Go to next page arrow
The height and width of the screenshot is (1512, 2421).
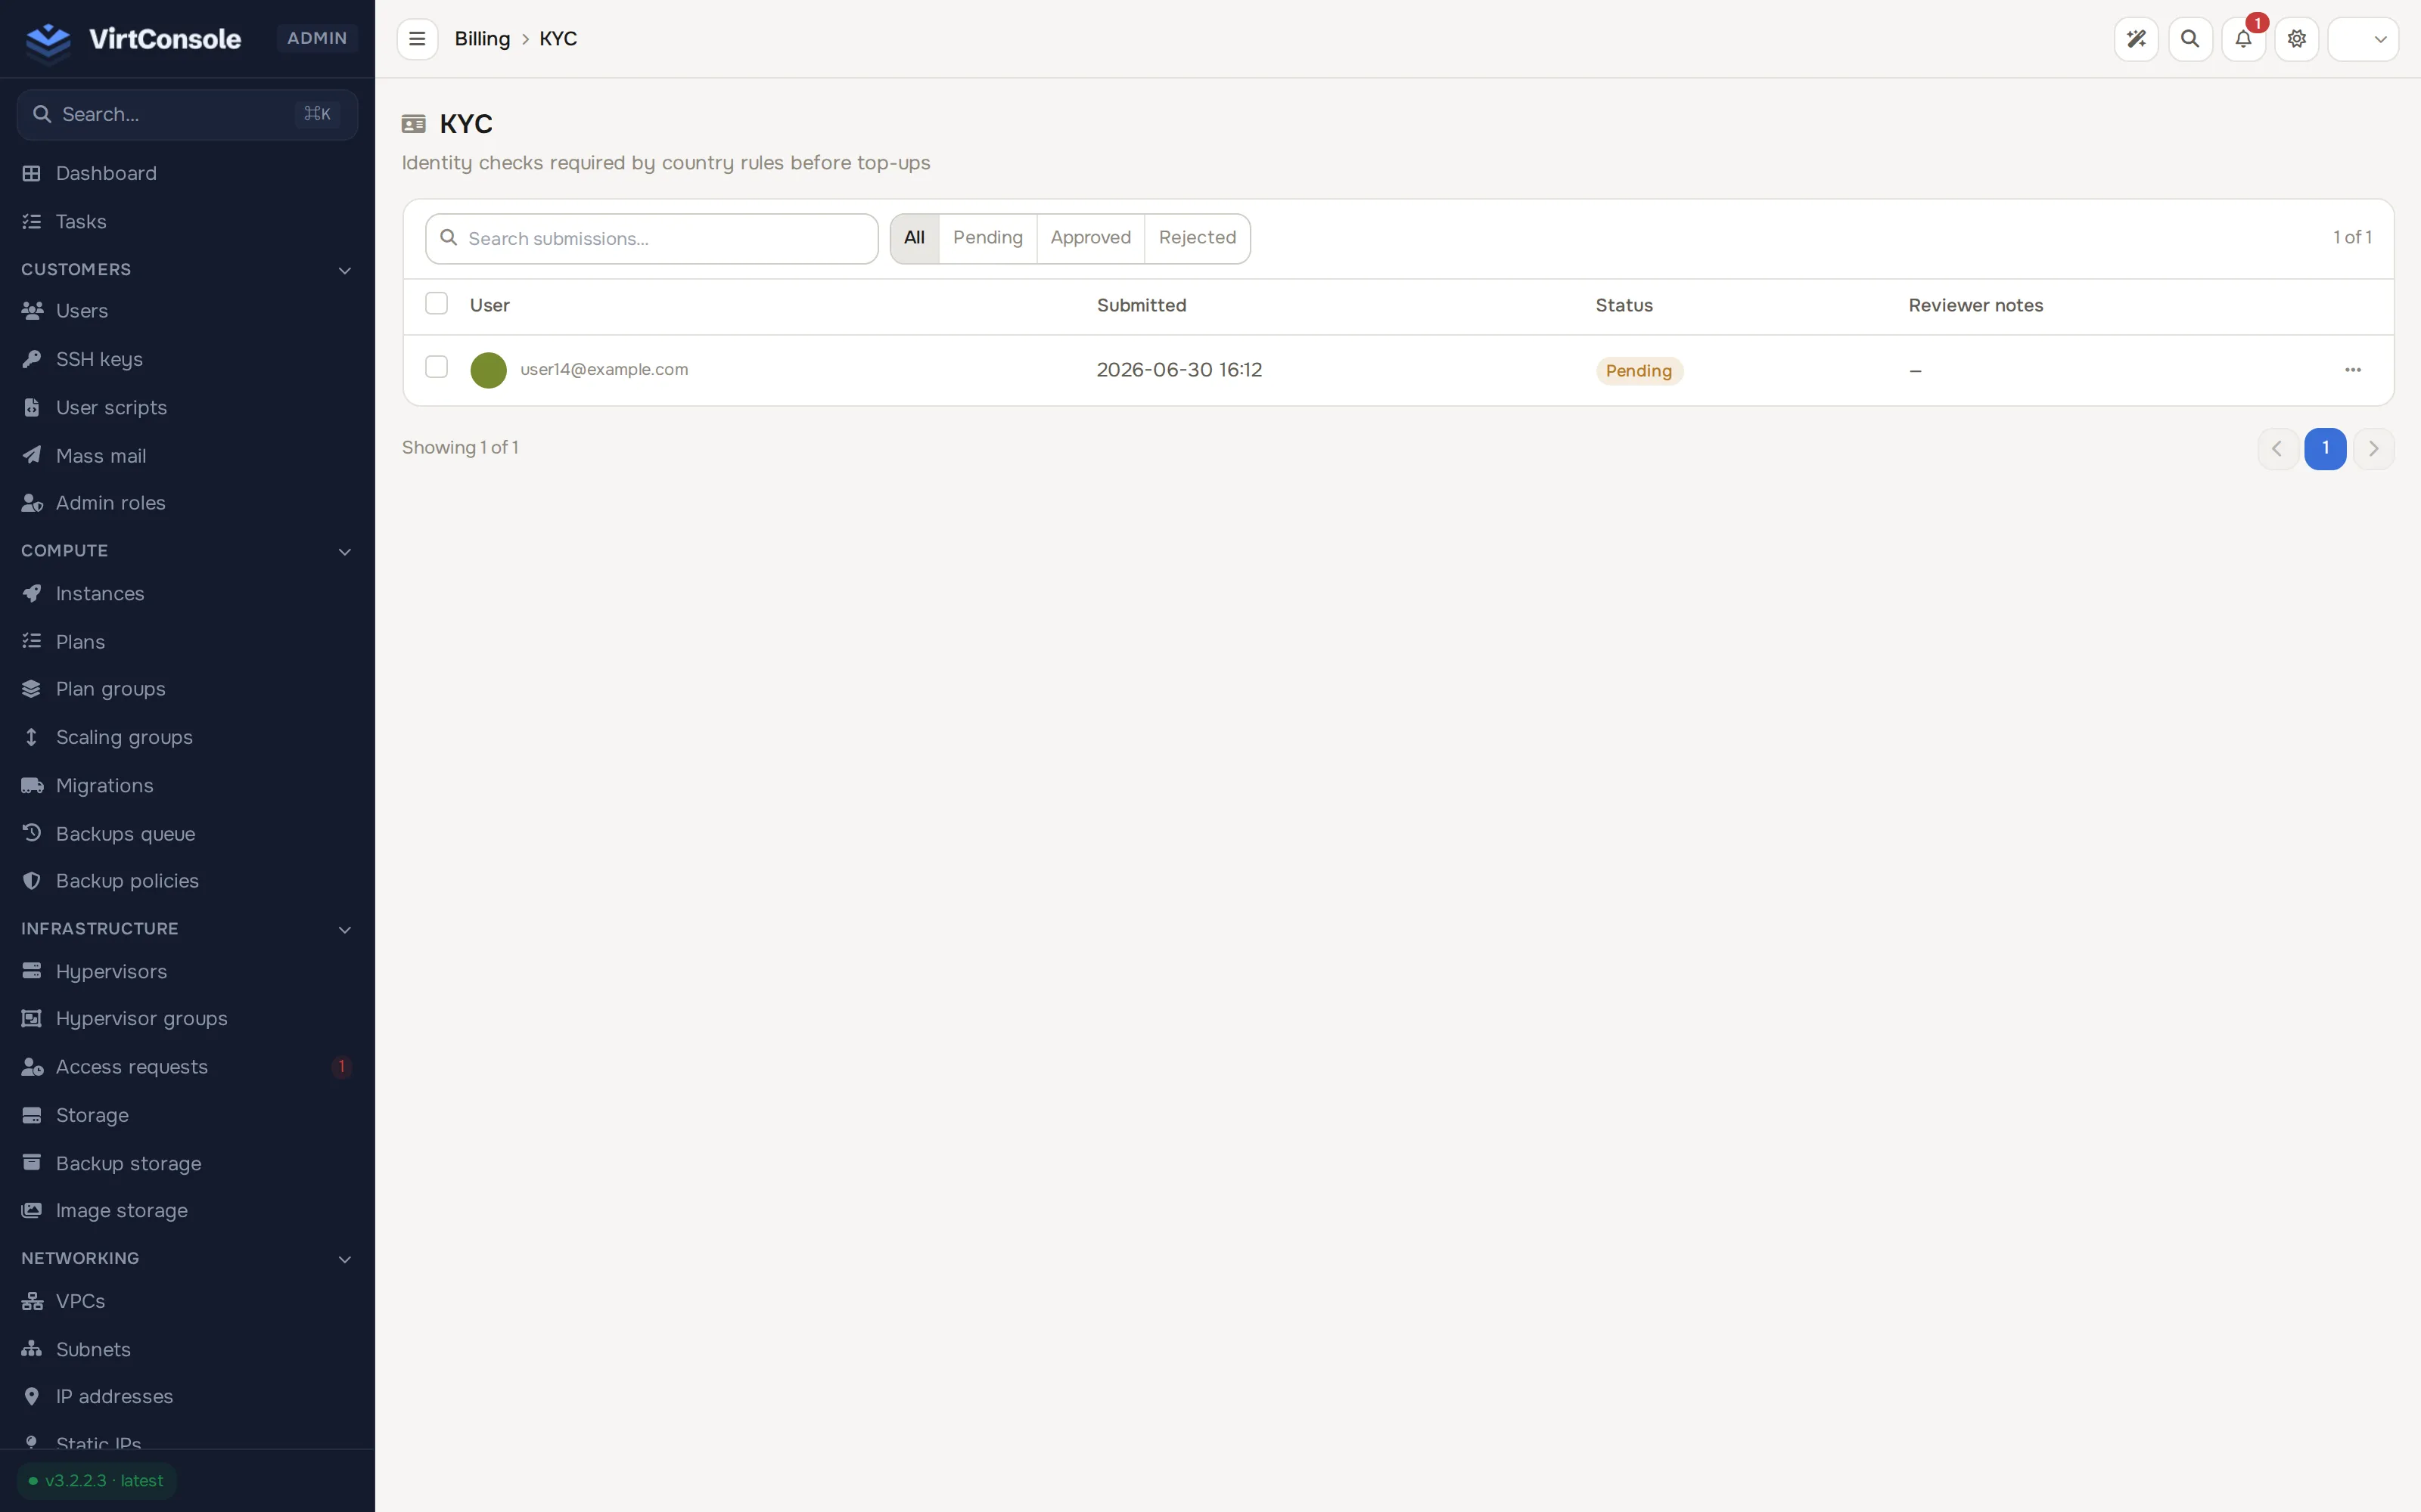point(2373,449)
